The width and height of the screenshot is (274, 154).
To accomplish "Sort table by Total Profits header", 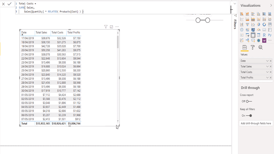I will click(x=74, y=32).
